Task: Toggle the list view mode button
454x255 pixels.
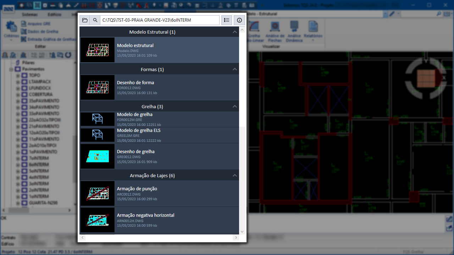Action: [x=227, y=20]
